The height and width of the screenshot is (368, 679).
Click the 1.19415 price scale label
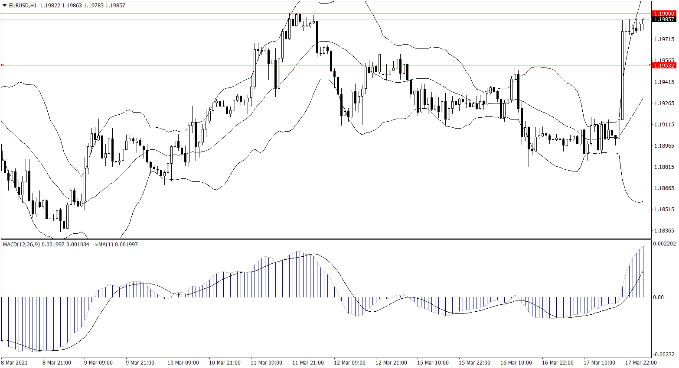664,82
